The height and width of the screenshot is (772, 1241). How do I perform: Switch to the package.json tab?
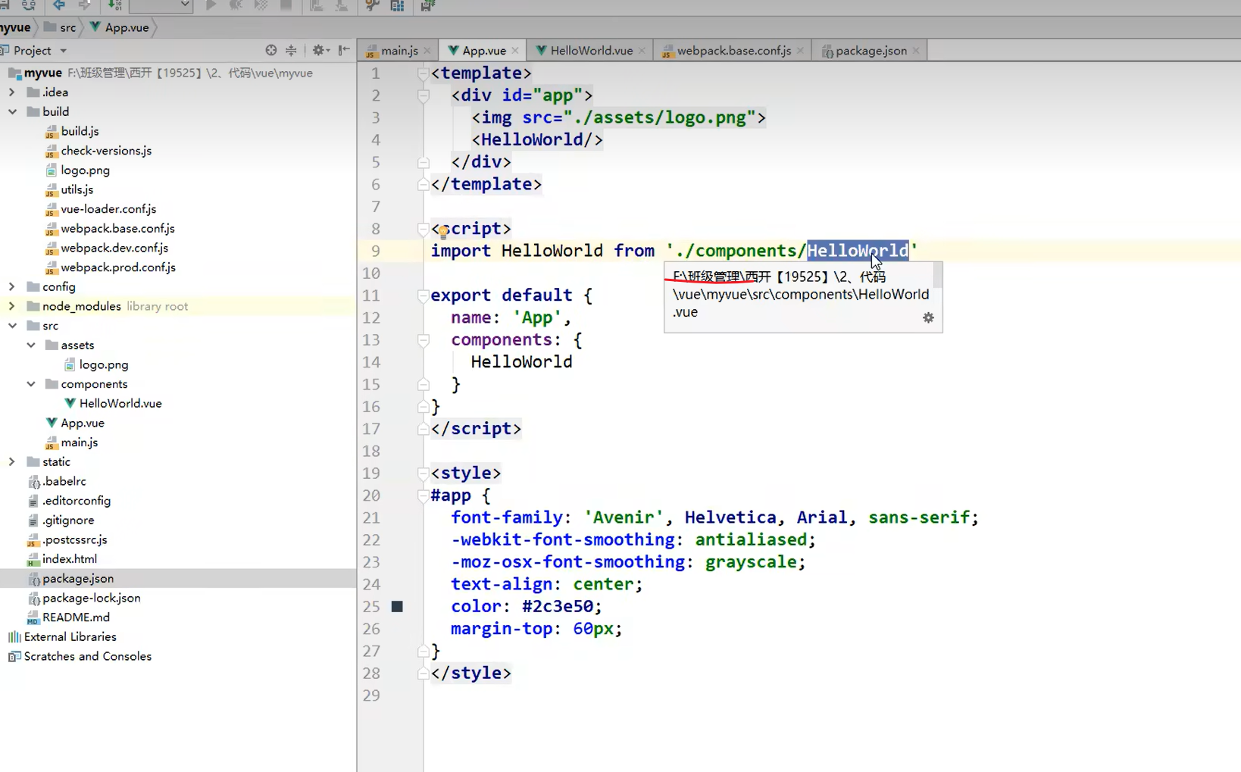[871, 51]
